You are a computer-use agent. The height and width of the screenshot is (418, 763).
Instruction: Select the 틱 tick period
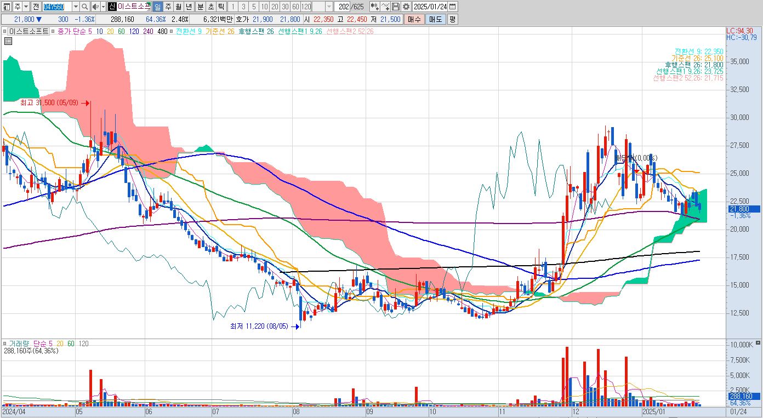pos(220,7)
